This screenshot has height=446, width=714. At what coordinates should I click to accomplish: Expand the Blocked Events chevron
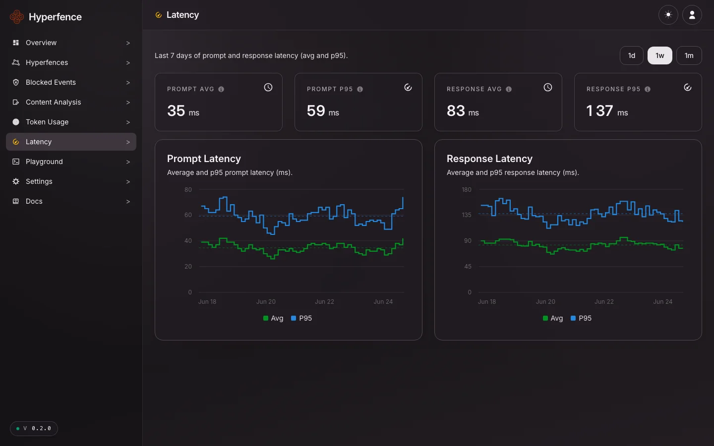pos(128,83)
